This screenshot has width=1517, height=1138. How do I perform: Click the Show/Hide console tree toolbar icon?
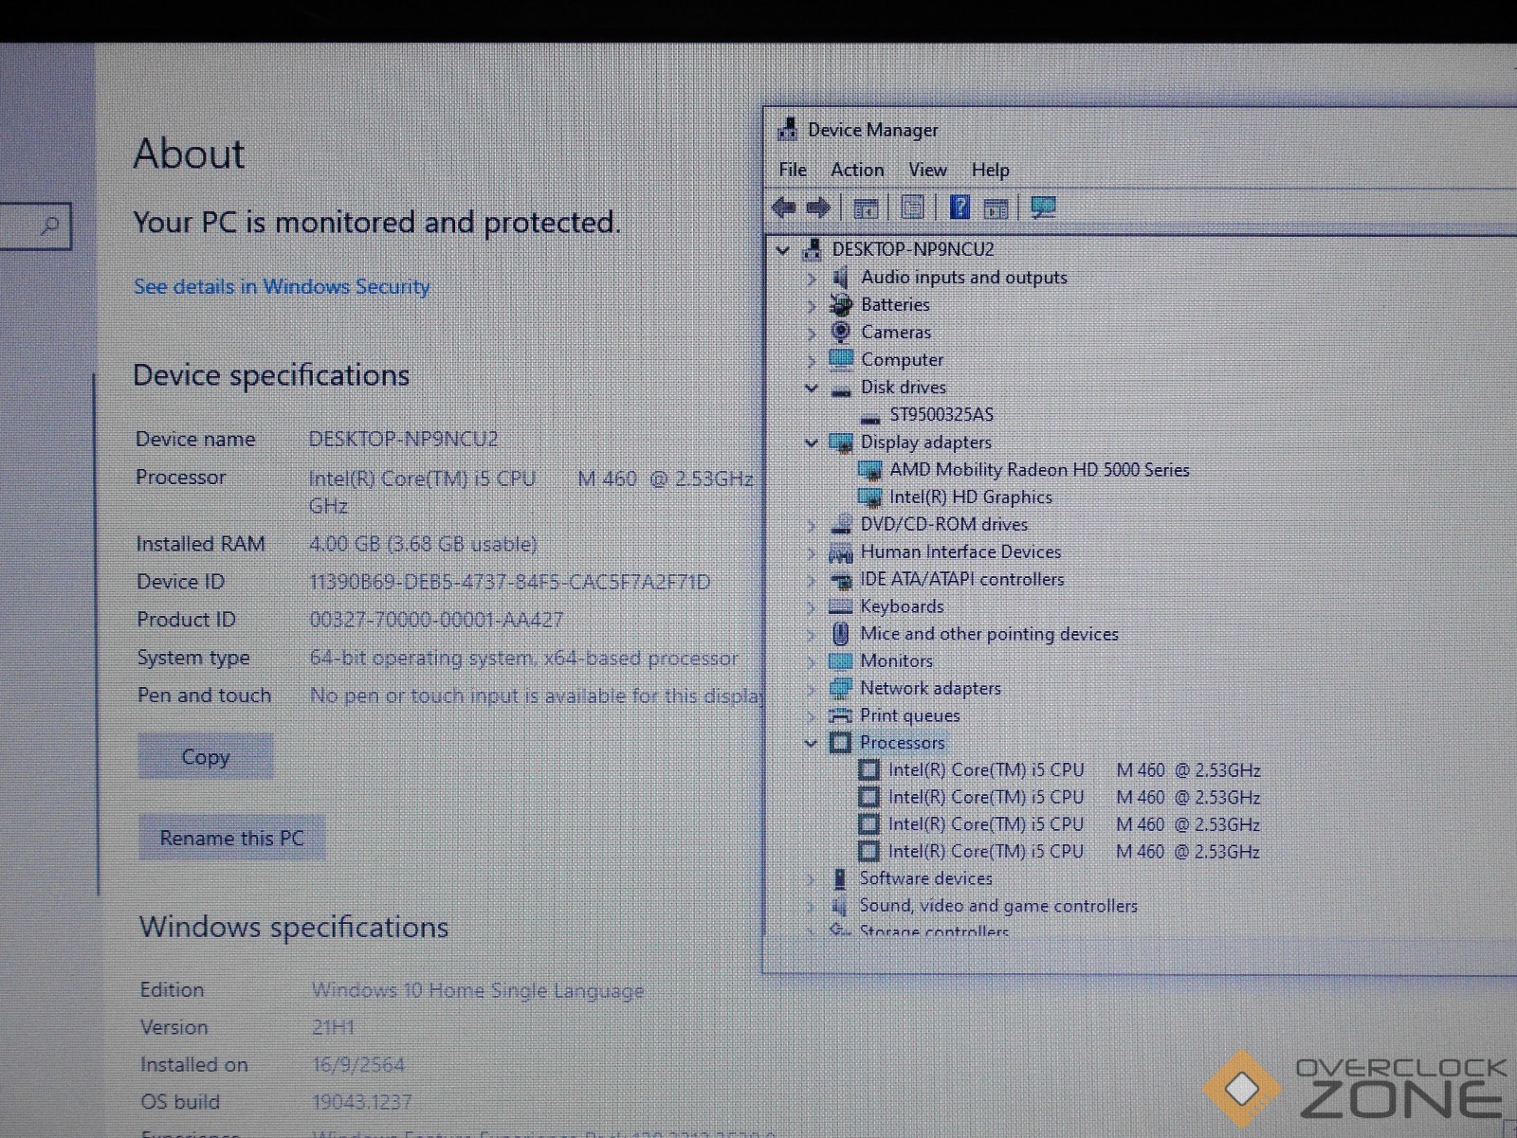866,208
